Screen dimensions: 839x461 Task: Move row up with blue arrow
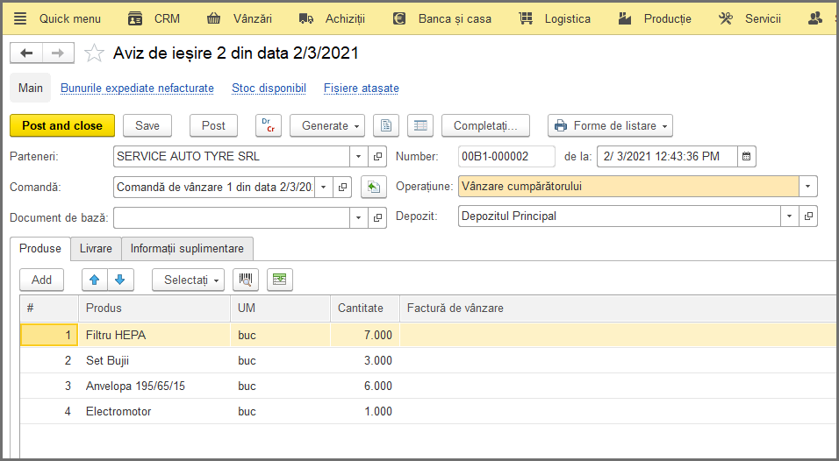coord(95,280)
